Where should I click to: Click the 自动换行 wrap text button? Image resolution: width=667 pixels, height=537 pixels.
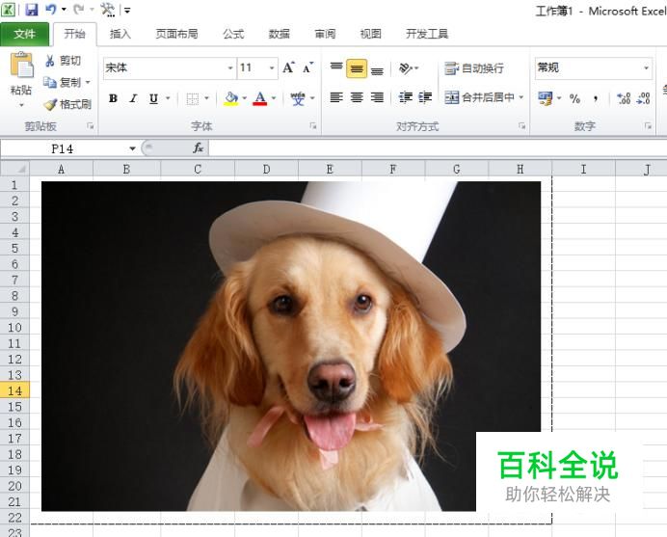point(474,68)
